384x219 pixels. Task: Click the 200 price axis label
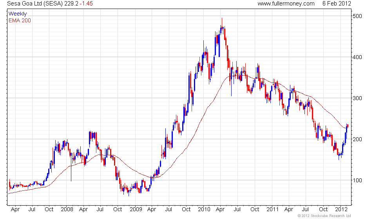click(357, 139)
